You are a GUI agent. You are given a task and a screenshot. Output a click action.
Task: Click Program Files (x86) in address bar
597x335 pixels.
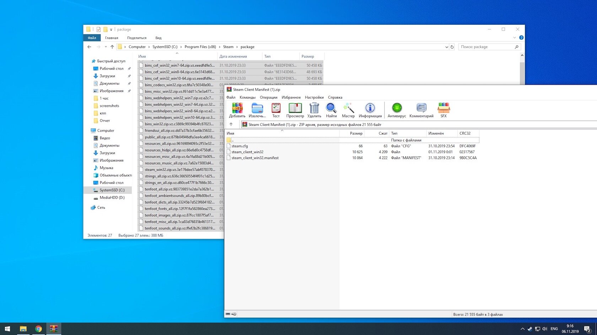[200, 47]
